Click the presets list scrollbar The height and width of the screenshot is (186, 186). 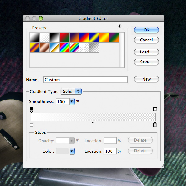122,50
